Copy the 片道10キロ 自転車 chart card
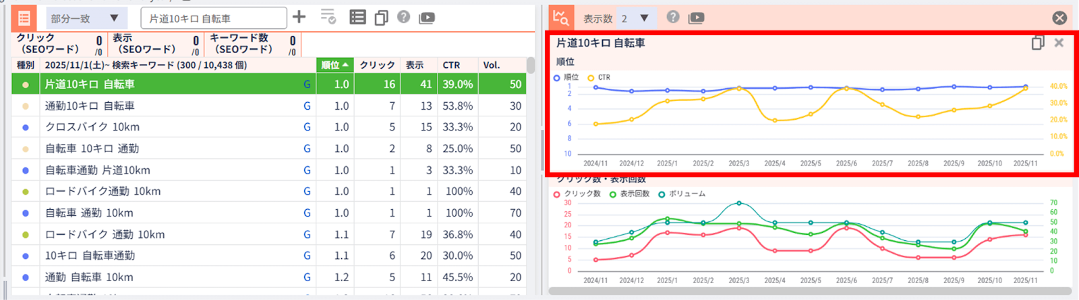This screenshot has height=300, width=1079. (x=1038, y=42)
